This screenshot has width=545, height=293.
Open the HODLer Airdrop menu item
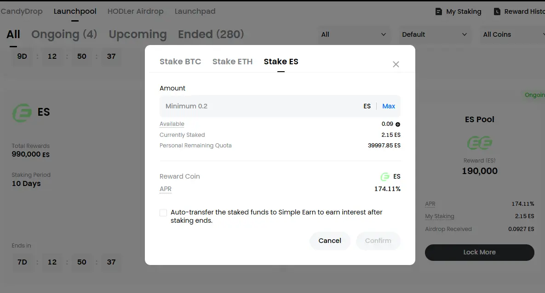(135, 11)
